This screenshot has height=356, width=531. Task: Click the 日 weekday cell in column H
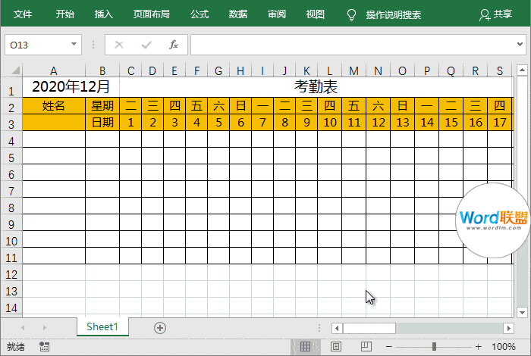(x=240, y=106)
